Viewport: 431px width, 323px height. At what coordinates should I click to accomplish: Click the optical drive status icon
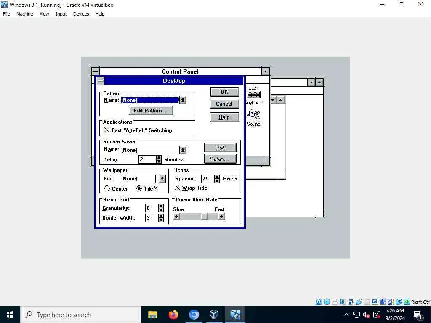(x=327, y=302)
